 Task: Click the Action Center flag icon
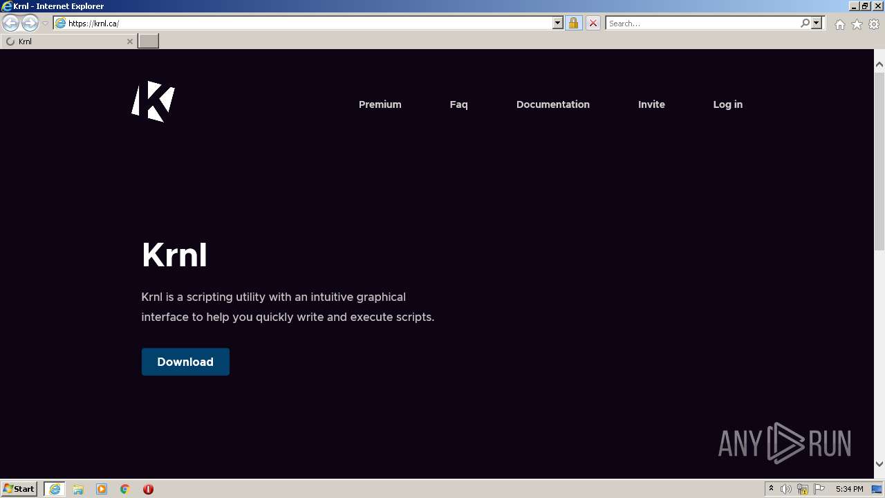pos(819,489)
